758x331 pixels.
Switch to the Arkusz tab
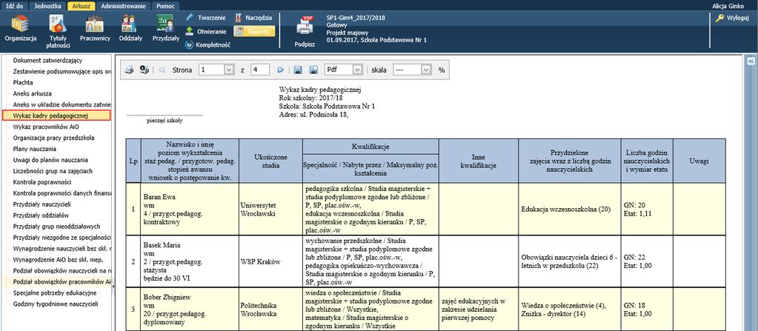pos(80,6)
